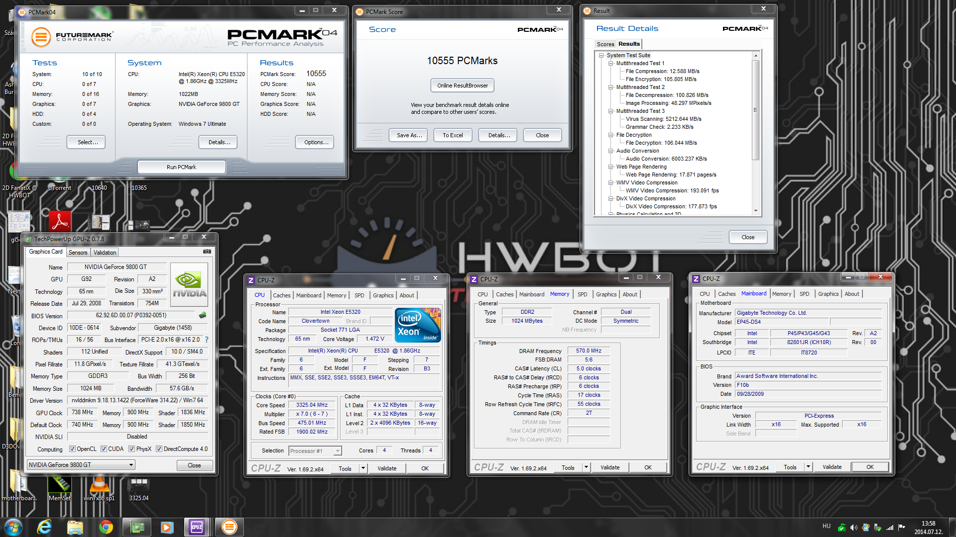Image resolution: width=956 pixels, height=537 pixels.
Task: Click the Intel Xeon inside logo
Action: pyautogui.click(x=418, y=325)
